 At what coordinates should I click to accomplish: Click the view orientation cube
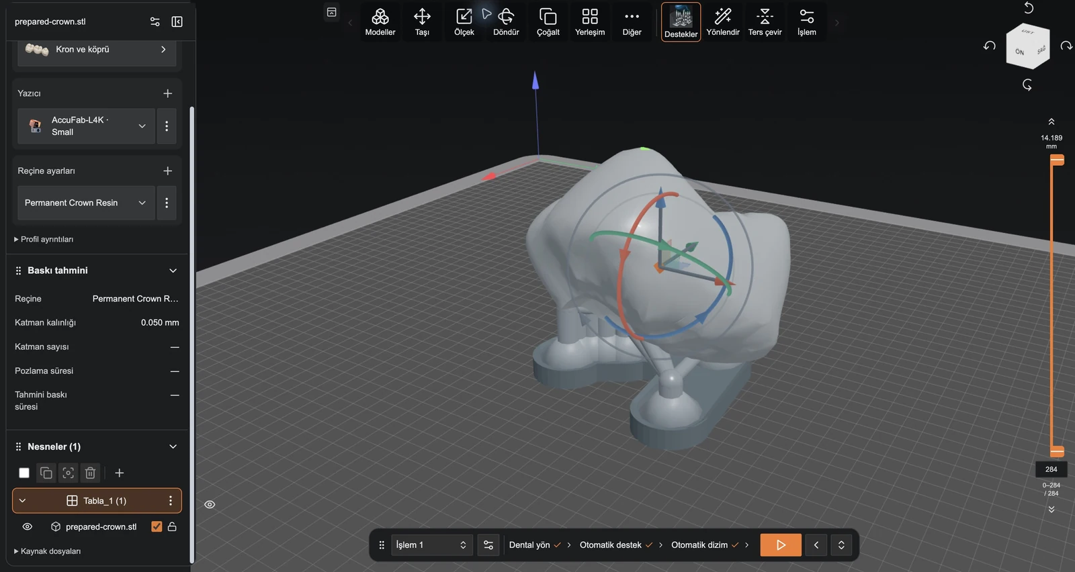(x=1027, y=46)
